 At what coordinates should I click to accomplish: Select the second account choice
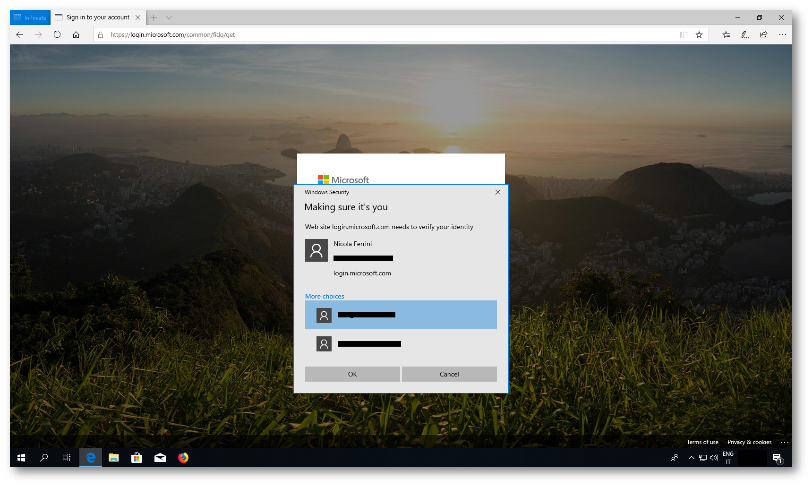click(401, 344)
